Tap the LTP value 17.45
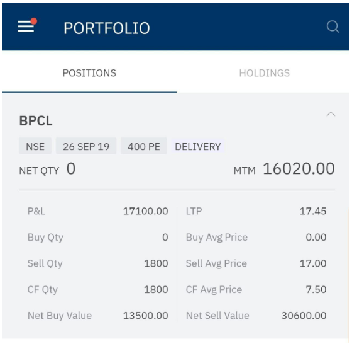 313,211
